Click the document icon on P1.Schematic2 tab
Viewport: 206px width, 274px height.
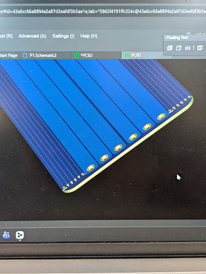coord(25,55)
